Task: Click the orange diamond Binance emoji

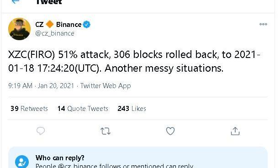Action: point(50,24)
